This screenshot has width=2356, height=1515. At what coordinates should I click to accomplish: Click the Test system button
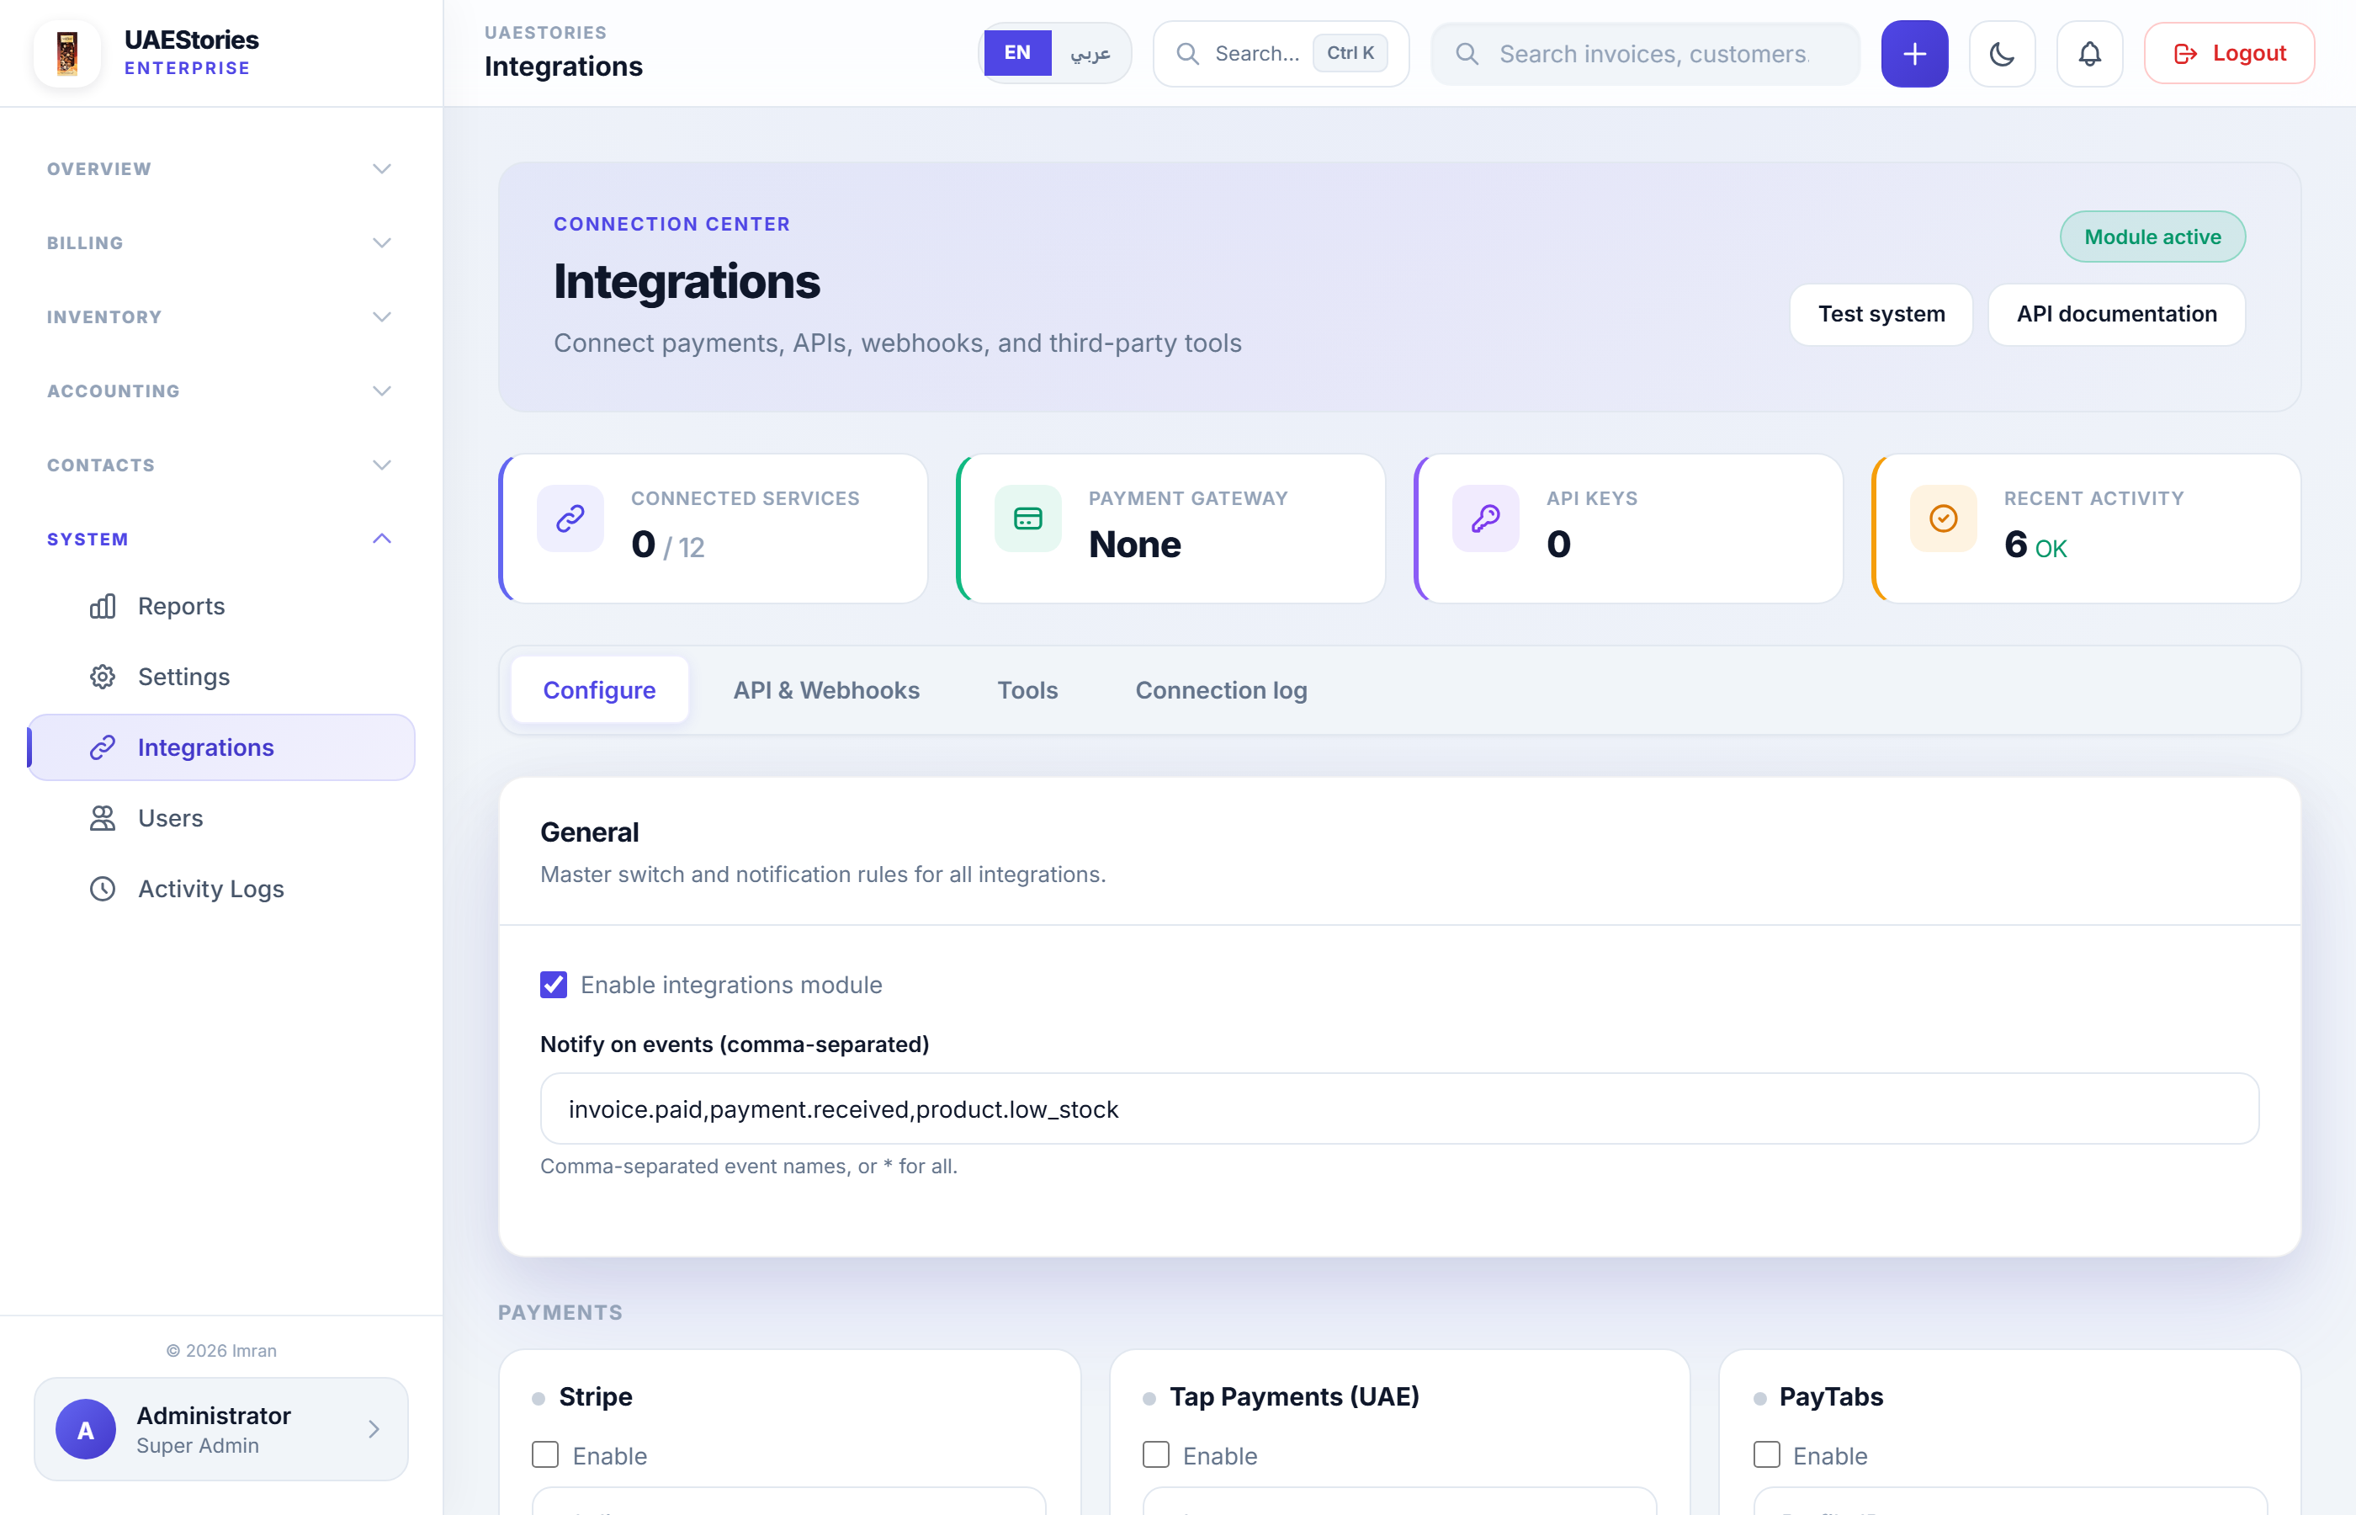[x=1881, y=314]
